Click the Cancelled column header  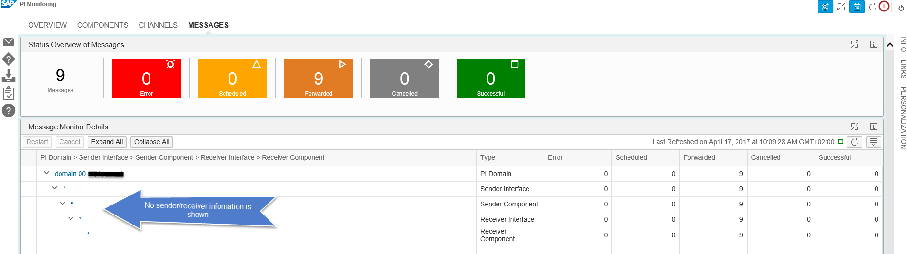[x=780, y=157]
